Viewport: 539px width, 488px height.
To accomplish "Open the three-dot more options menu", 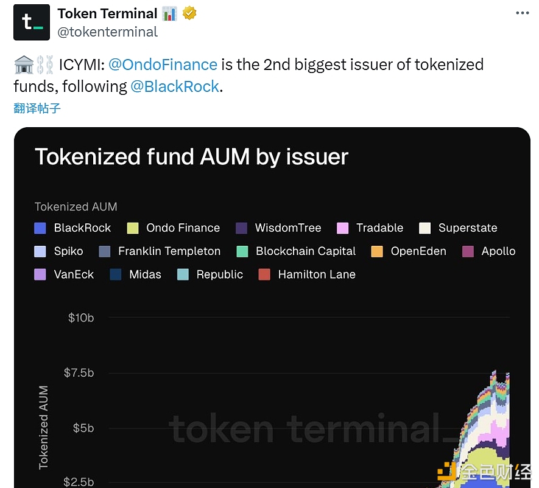I will click(x=522, y=13).
